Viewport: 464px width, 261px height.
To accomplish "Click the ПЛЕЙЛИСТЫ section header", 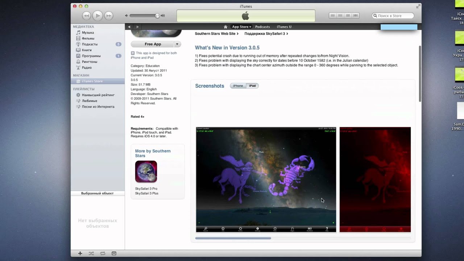I will [84, 89].
